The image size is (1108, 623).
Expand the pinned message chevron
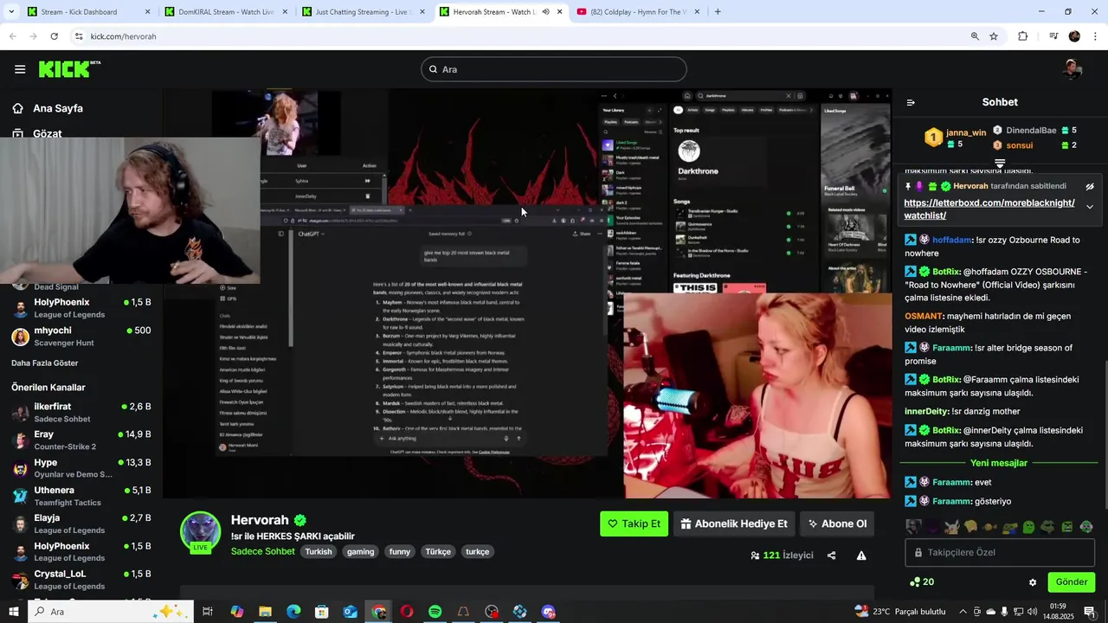click(x=1090, y=207)
